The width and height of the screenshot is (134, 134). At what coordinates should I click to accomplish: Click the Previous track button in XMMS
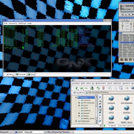point(123,14)
